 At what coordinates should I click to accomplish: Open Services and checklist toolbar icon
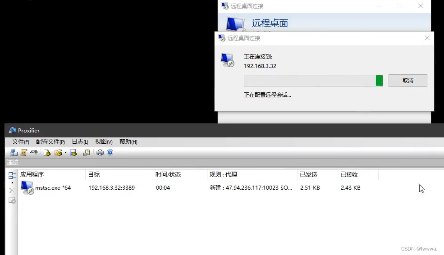pos(87,153)
